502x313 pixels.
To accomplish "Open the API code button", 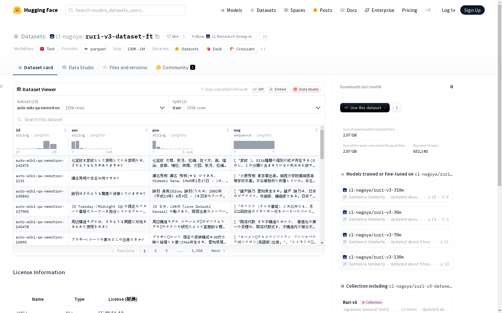I will 258,89.
